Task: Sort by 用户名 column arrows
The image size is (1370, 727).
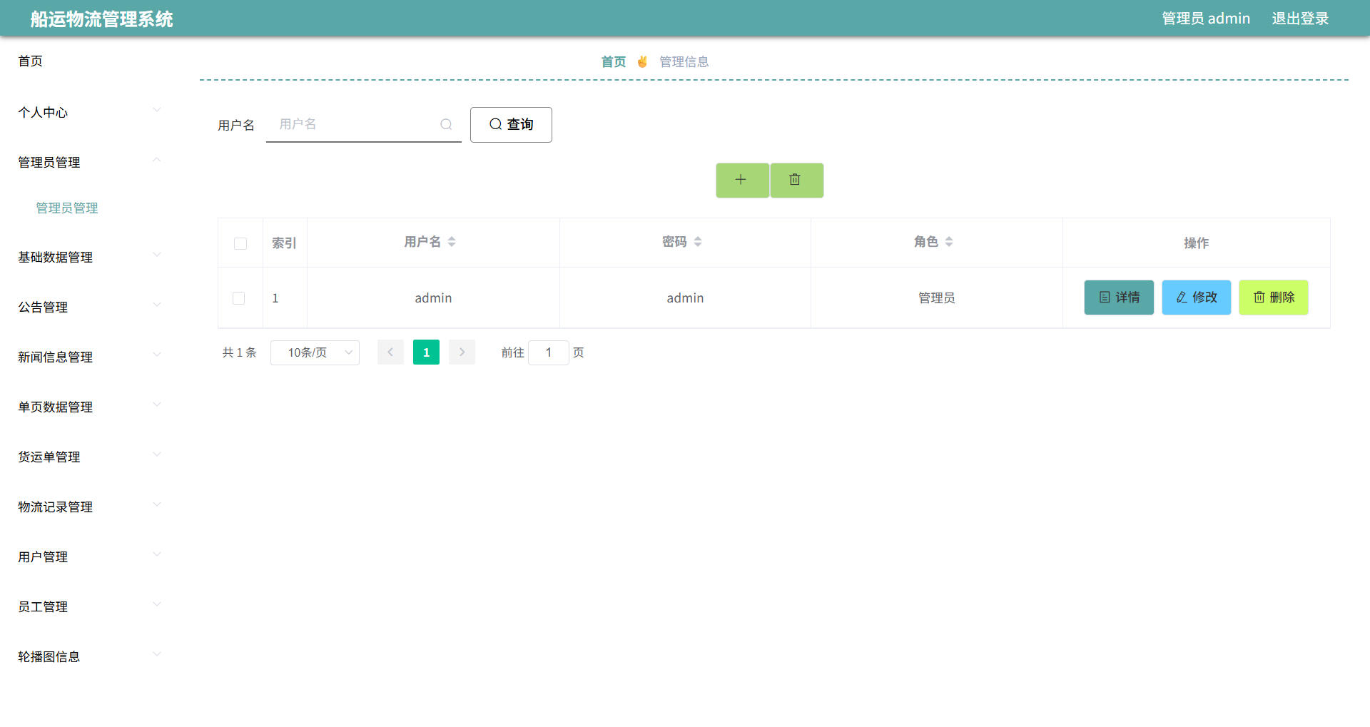Action: [x=452, y=242]
